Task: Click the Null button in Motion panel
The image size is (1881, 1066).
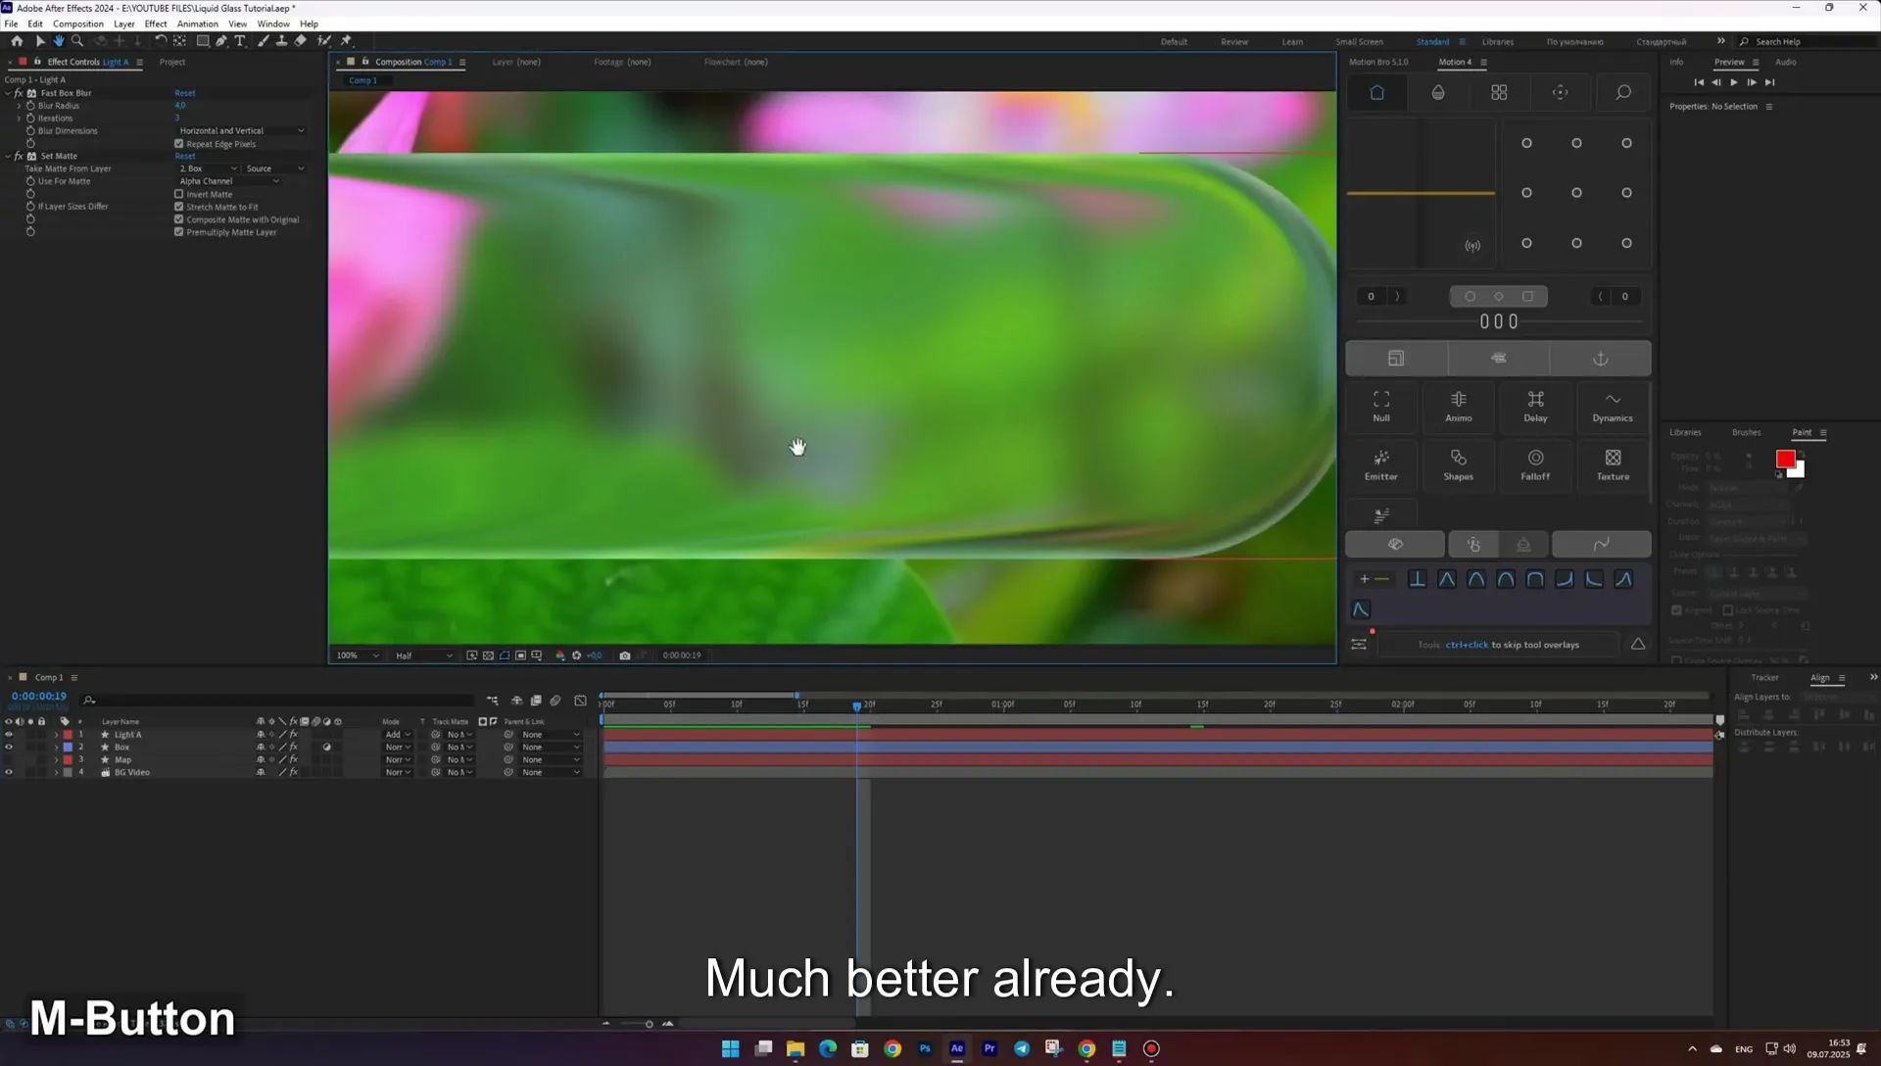Action: point(1381,407)
